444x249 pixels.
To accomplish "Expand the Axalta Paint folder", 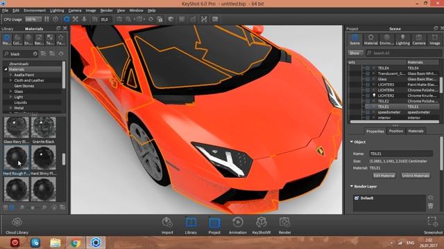I will (11, 75).
